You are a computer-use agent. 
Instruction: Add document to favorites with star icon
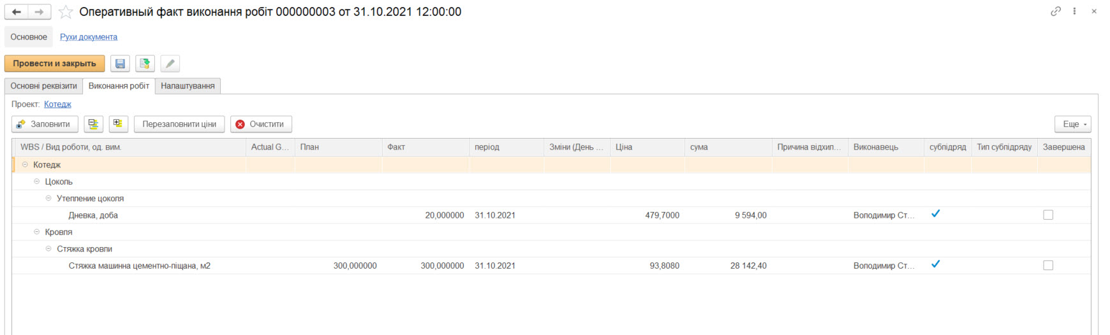66,12
